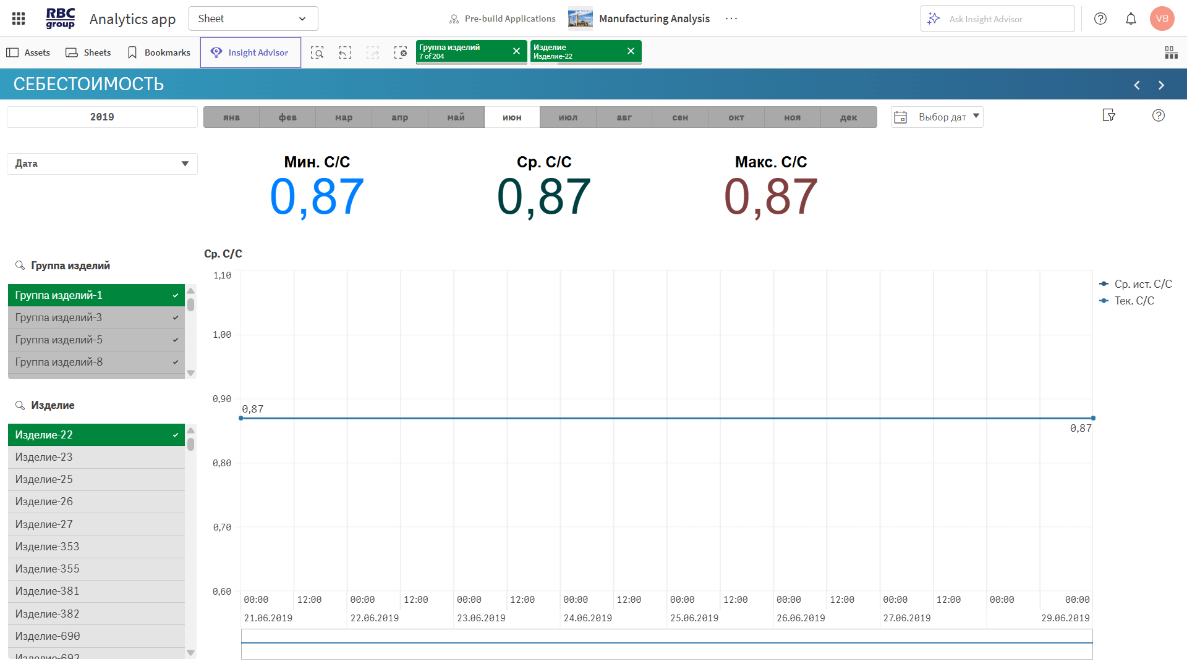Open the selections tool grid icon
This screenshot has height=667, width=1187.
coord(1171,52)
